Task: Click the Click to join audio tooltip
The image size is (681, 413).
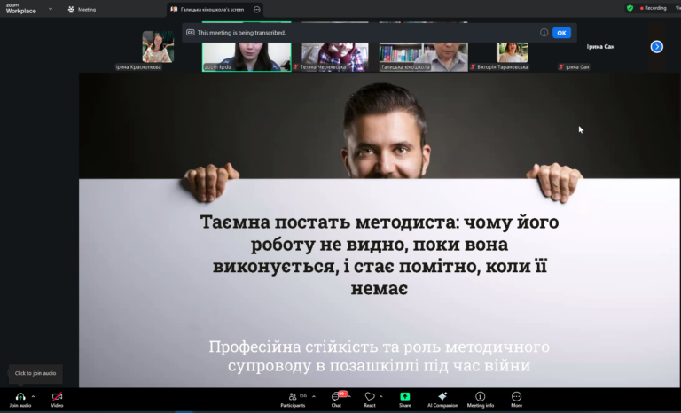Action: click(x=35, y=373)
